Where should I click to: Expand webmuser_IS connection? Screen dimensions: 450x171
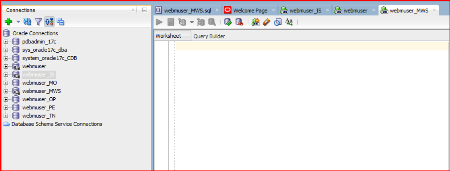pos(6,75)
